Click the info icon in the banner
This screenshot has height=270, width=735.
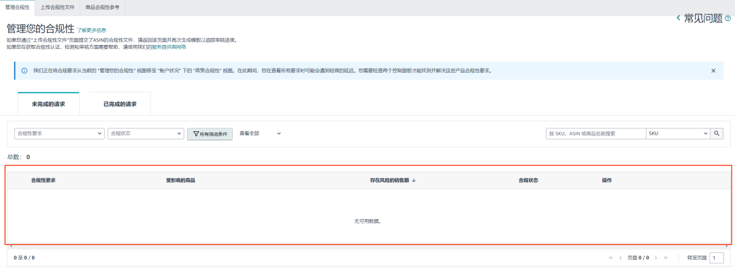click(24, 71)
